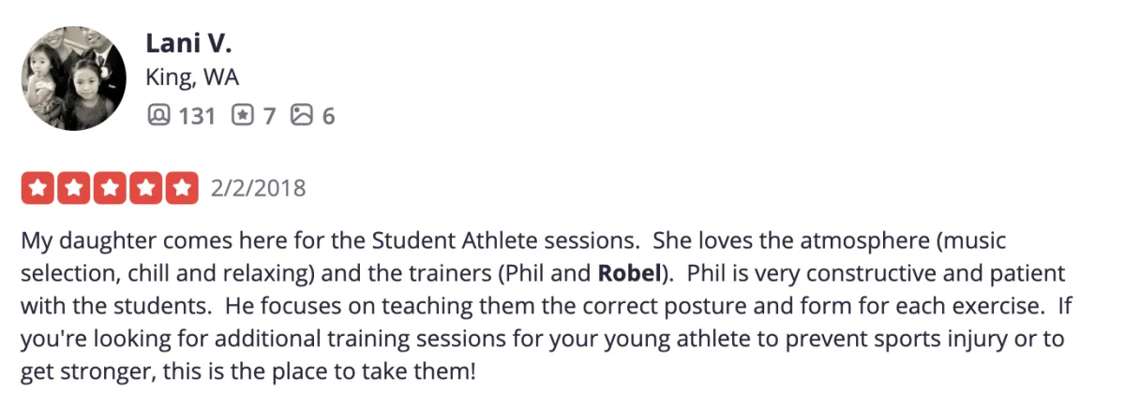The width and height of the screenshot is (1125, 407).
Task: Click the reviews star icon beside 7
Action: click(242, 115)
